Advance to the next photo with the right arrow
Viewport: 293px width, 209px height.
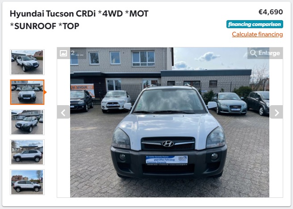(x=276, y=112)
